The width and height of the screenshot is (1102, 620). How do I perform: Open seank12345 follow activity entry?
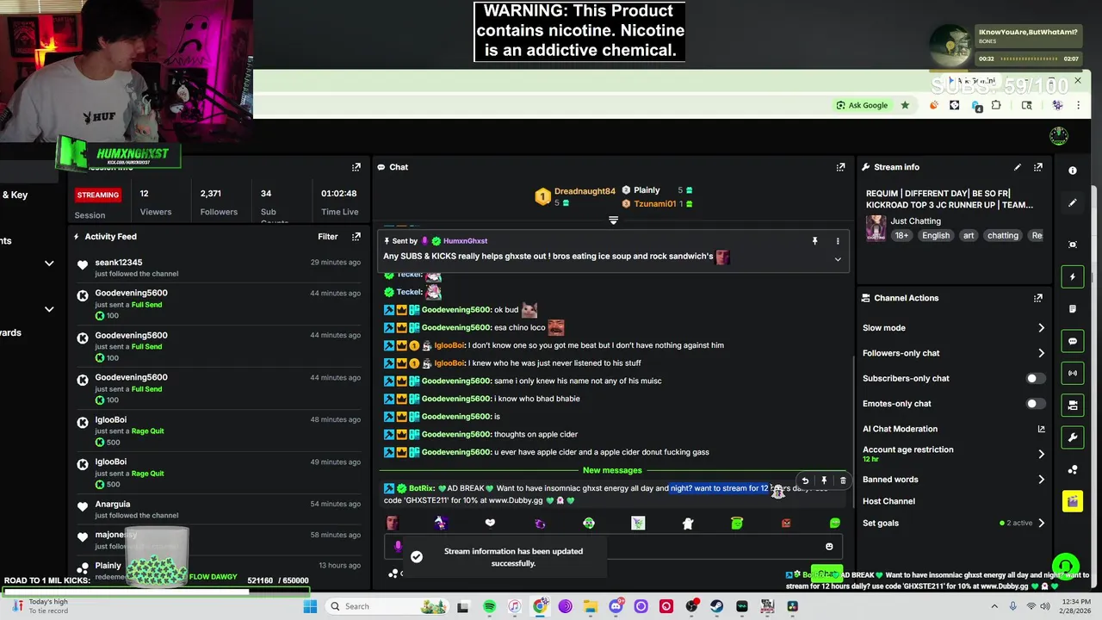(218, 268)
